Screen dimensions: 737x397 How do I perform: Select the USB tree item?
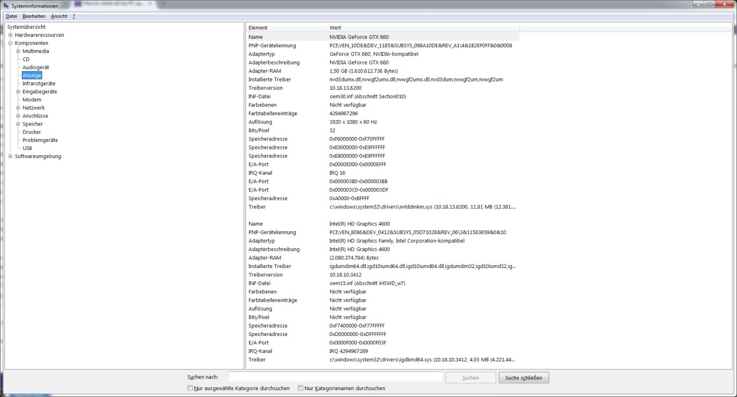pyautogui.click(x=27, y=148)
